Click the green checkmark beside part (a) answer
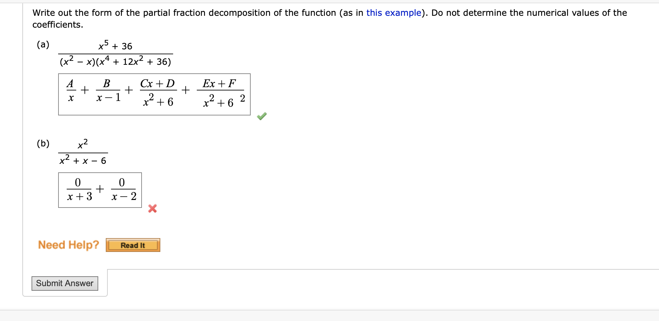Viewport: 659px width, 321px height. coord(261,116)
